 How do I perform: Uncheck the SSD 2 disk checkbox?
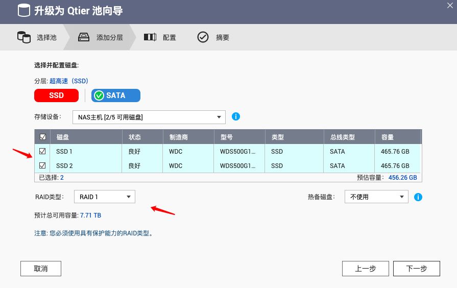click(42, 165)
